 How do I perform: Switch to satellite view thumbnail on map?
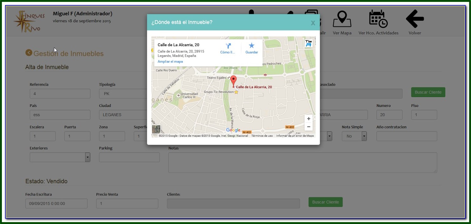tap(156, 129)
